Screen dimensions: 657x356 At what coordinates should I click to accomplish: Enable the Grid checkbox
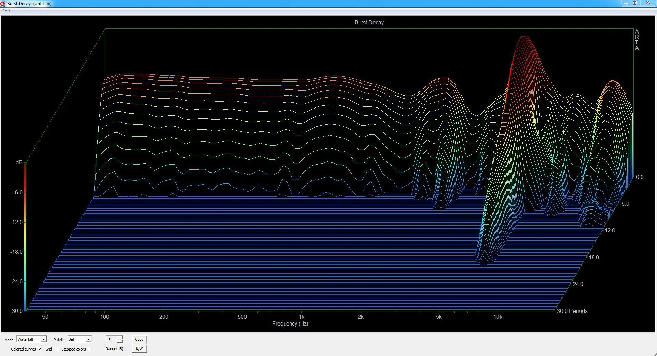[57, 349]
